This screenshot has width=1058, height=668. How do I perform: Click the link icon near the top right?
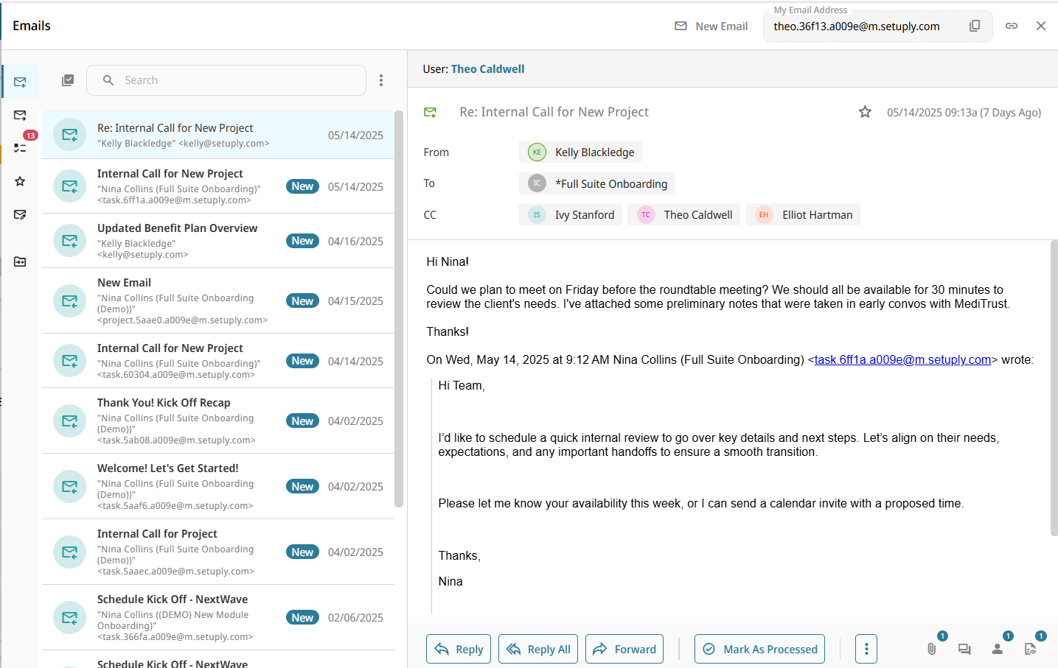pos(1012,25)
